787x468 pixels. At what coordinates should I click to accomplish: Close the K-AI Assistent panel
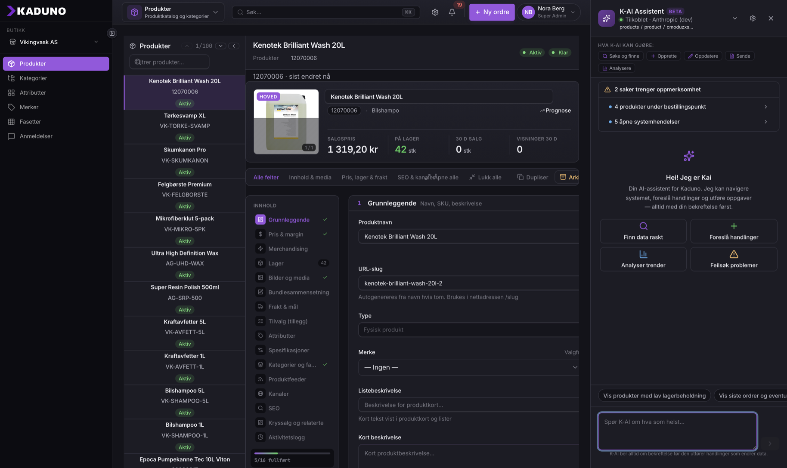pos(771,18)
